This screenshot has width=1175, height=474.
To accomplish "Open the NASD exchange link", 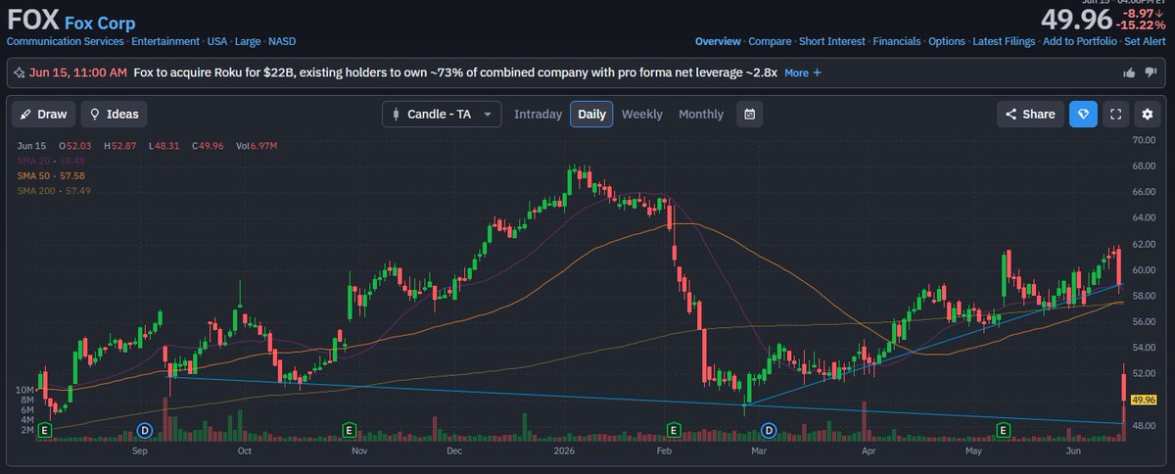I will coord(282,42).
